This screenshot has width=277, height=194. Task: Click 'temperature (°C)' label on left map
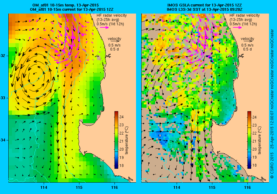pos(127,140)
